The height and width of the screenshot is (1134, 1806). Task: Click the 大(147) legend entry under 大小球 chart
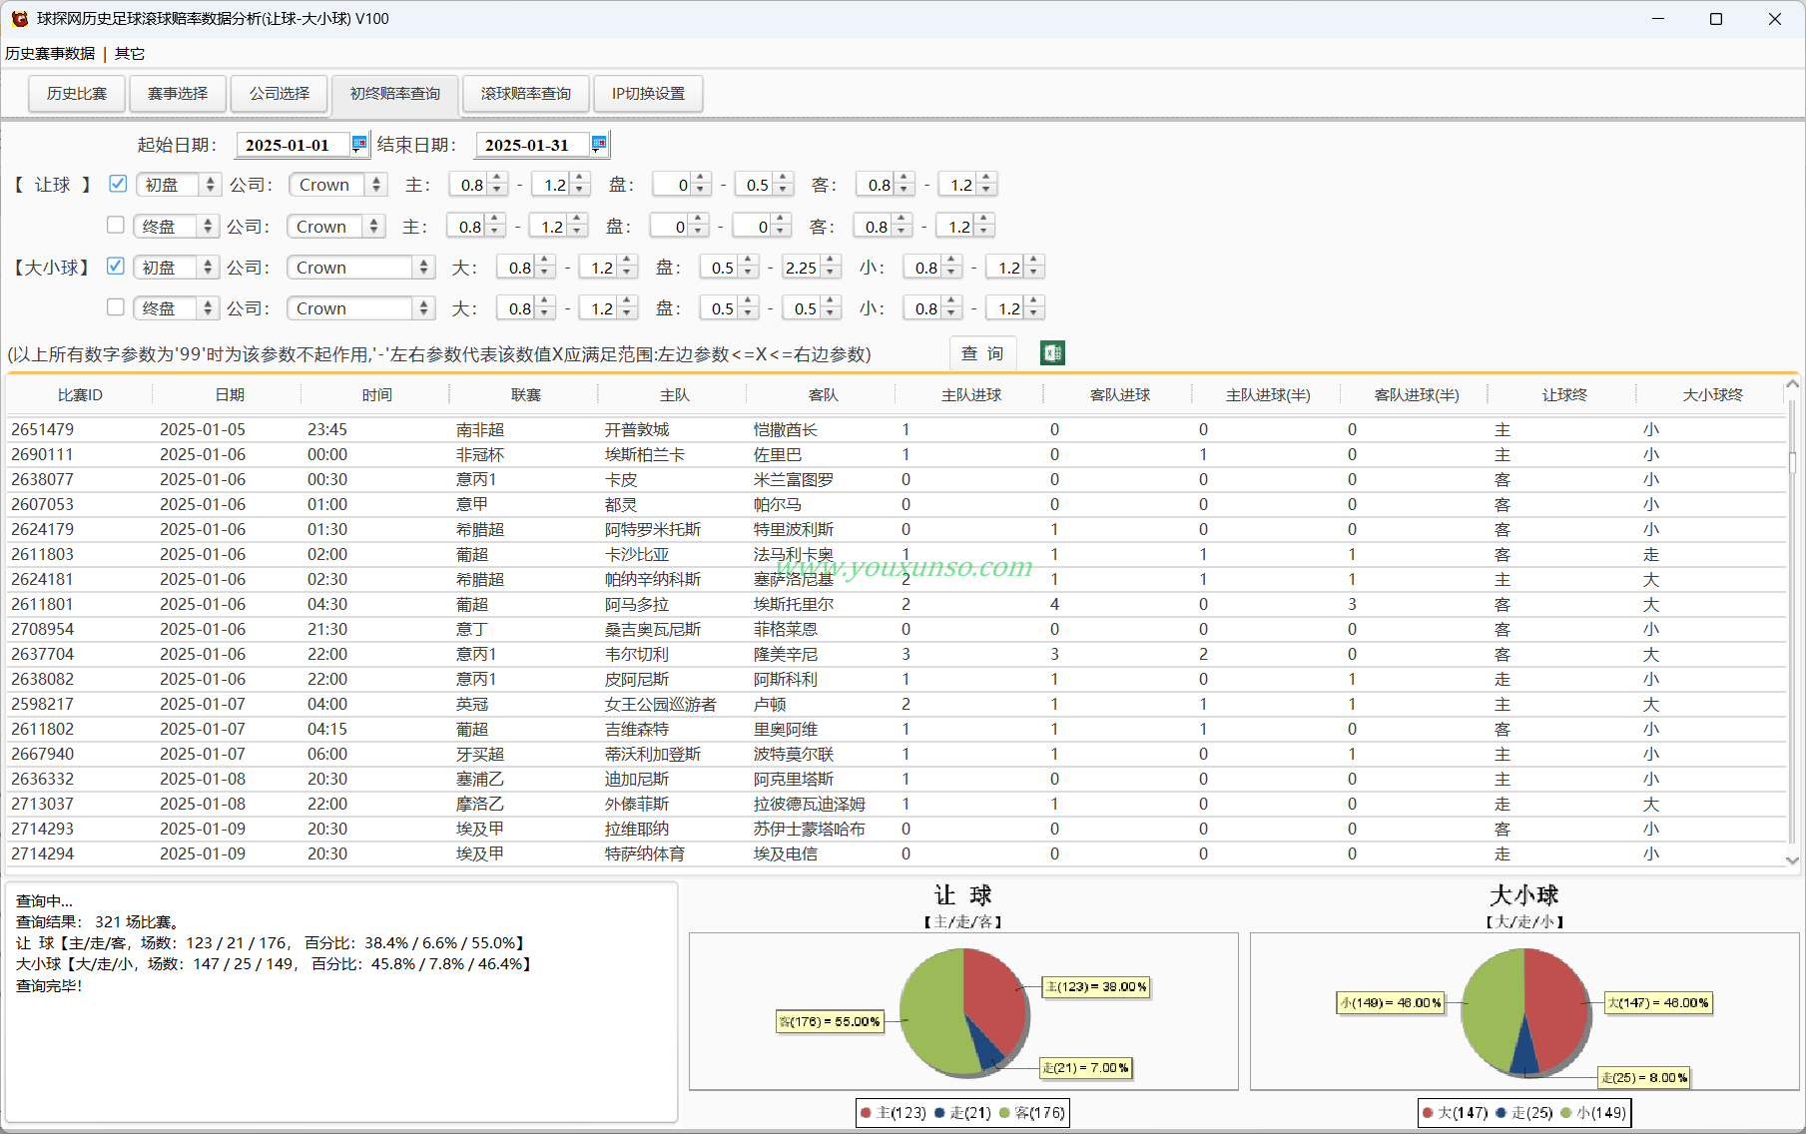(x=1456, y=1113)
